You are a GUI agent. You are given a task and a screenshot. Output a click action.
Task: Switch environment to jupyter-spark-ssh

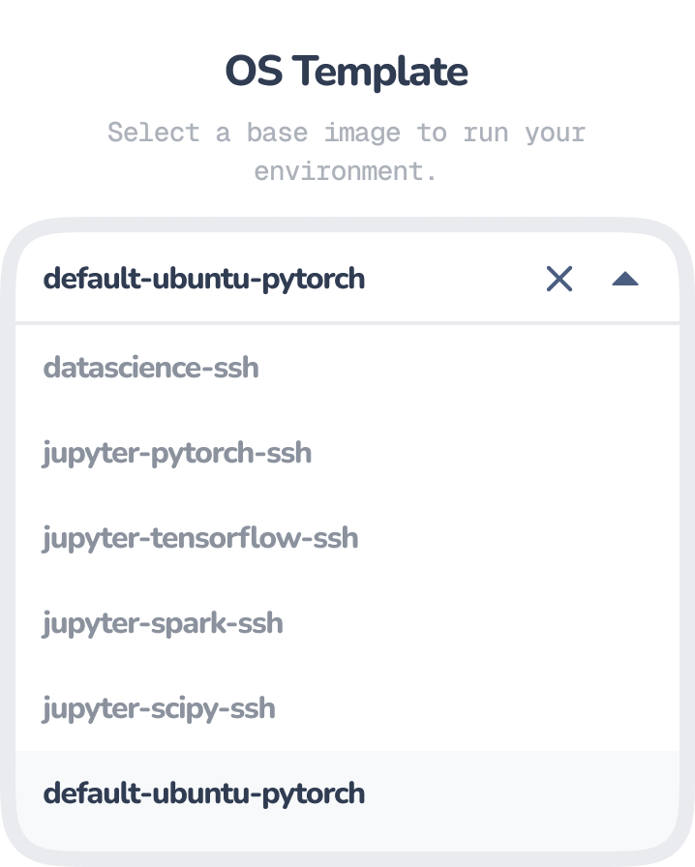163,623
